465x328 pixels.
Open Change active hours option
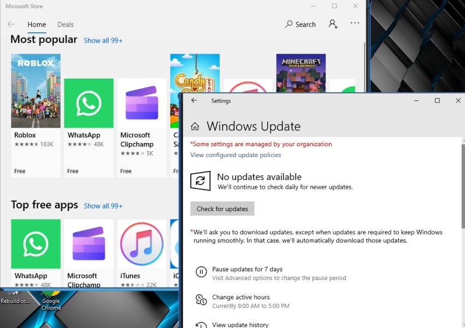(x=251, y=301)
